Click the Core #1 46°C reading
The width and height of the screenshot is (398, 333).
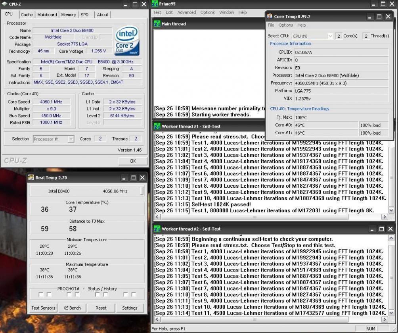point(326,133)
